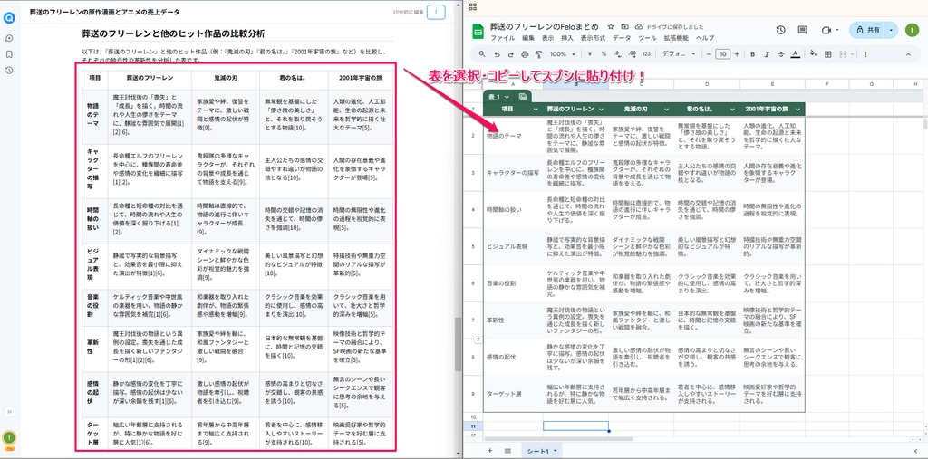Move spreadsheet to folder icon
The image size is (928, 459).
coord(625,26)
